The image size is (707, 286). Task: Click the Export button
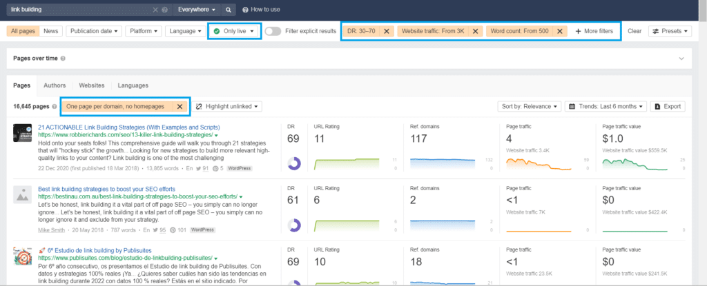tap(668, 107)
